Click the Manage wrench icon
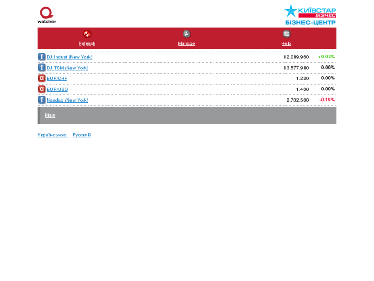This screenshot has width=374, height=281. point(187,34)
